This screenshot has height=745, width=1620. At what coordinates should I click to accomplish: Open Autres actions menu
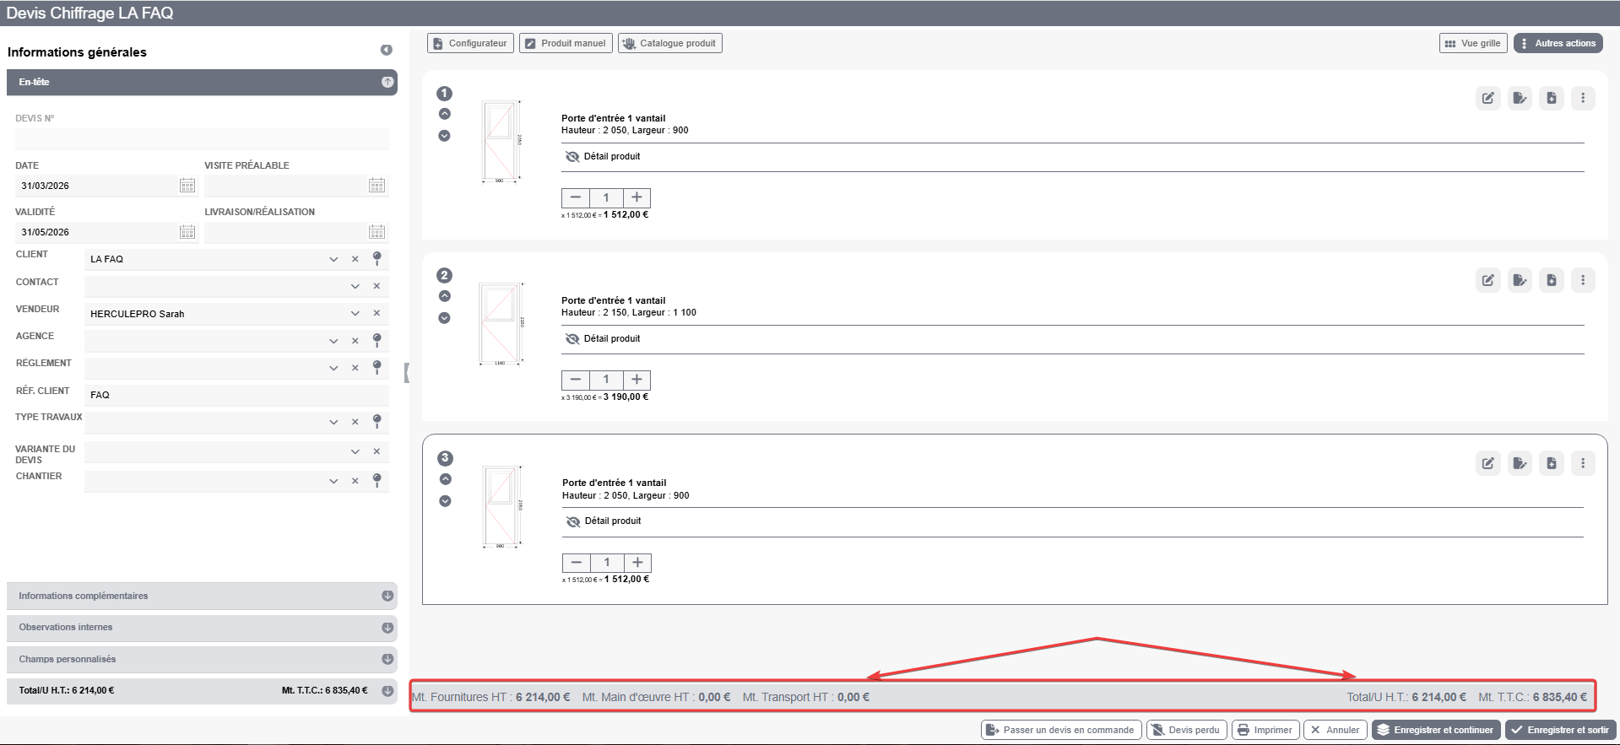tap(1558, 43)
